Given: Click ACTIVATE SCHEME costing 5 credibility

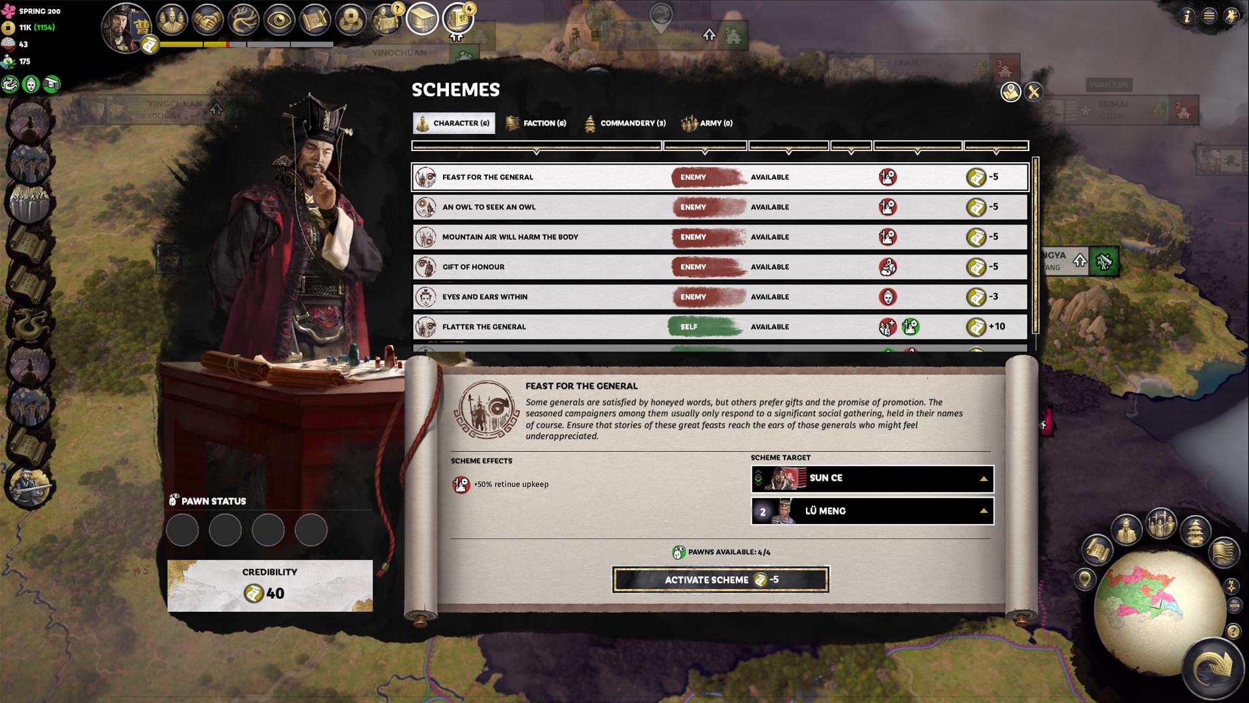Looking at the screenshot, I should coord(721,579).
